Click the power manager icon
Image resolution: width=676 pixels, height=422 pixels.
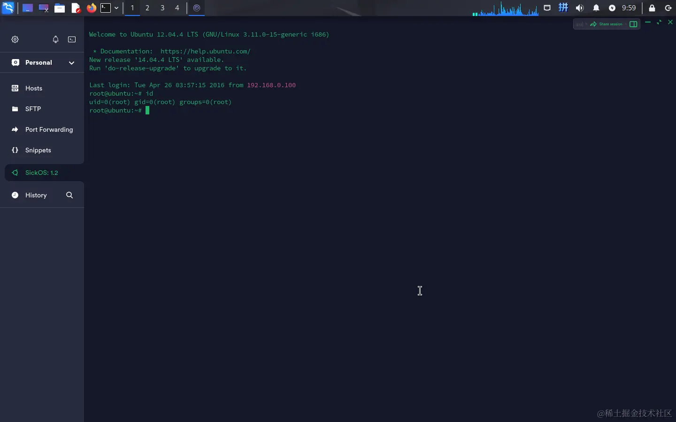click(612, 8)
